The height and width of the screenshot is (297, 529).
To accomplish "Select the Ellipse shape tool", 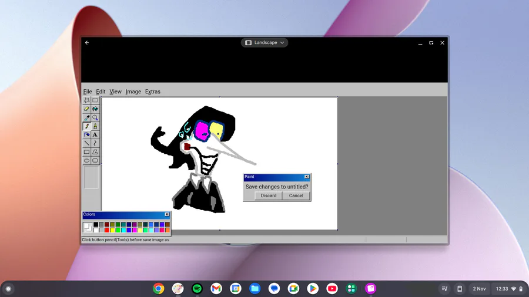I will (x=87, y=161).
